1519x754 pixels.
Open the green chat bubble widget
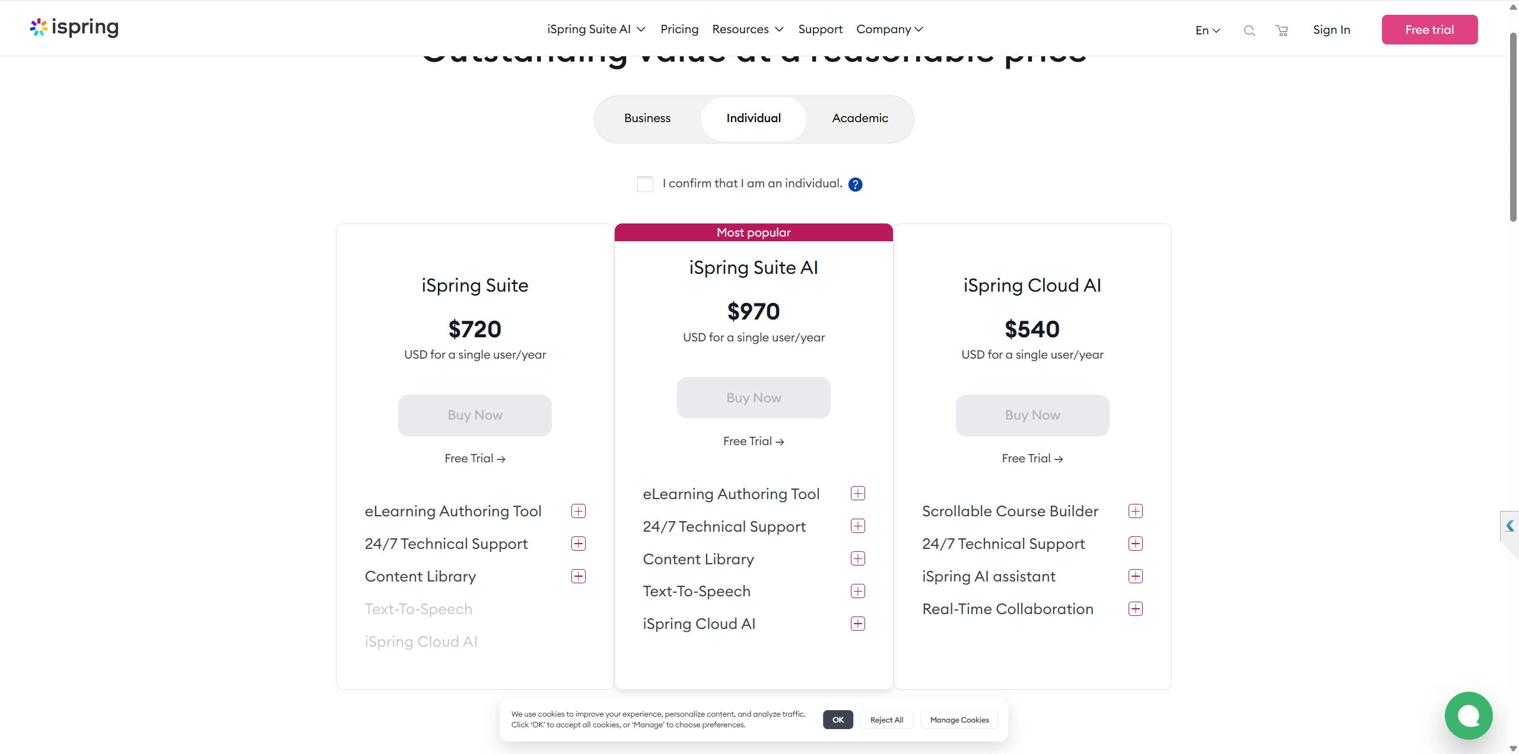coord(1468,715)
